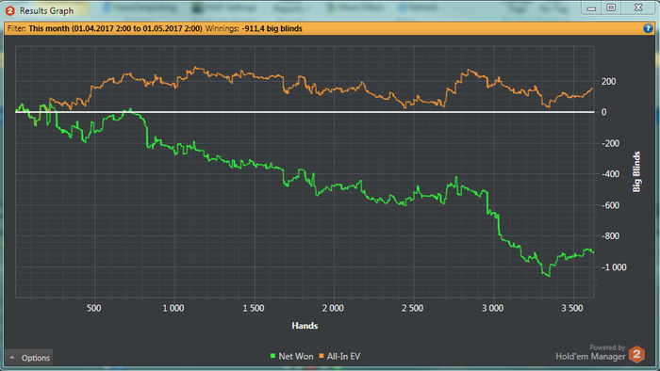This screenshot has height=371, width=660.
Task: Close the Results Graph window
Action: [x=638, y=8]
